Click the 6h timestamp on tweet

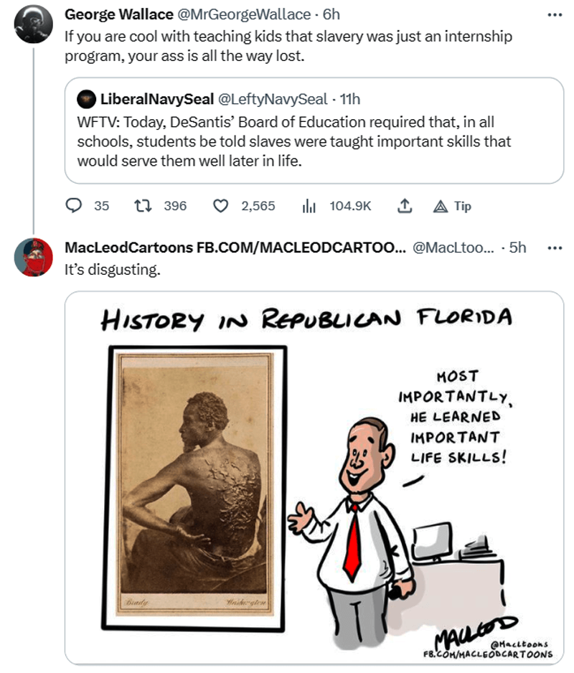tap(331, 14)
